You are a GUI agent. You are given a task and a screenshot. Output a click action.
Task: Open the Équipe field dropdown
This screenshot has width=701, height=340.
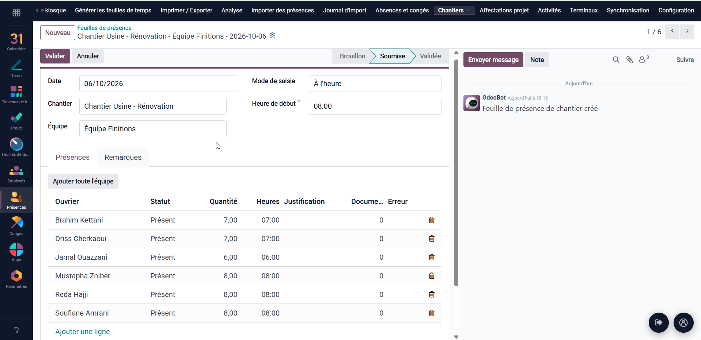point(153,129)
